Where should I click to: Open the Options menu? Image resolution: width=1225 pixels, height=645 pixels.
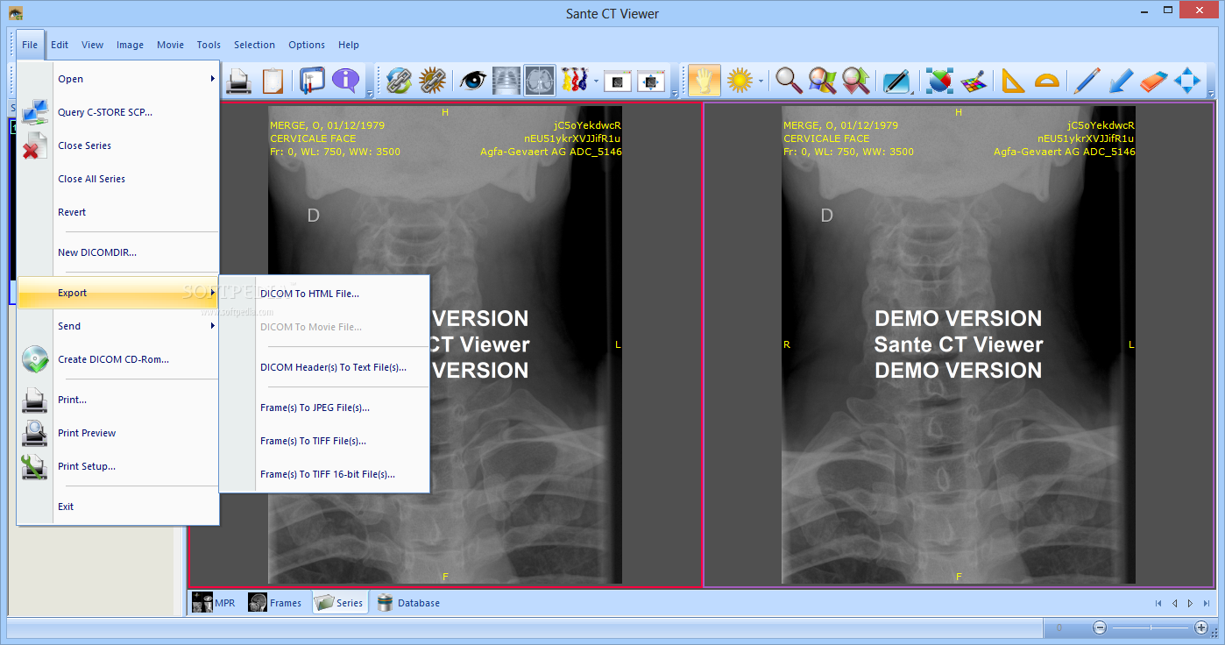click(x=307, y=45)
